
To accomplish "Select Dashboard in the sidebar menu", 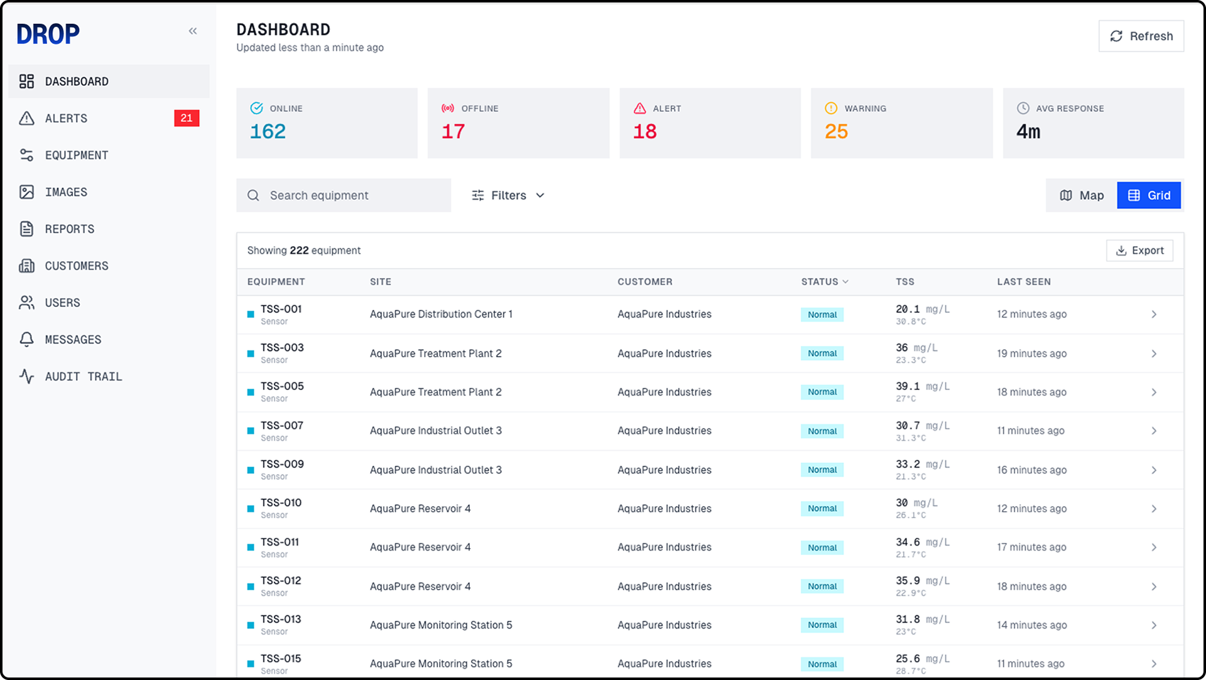I will click(x=77, y=82).
